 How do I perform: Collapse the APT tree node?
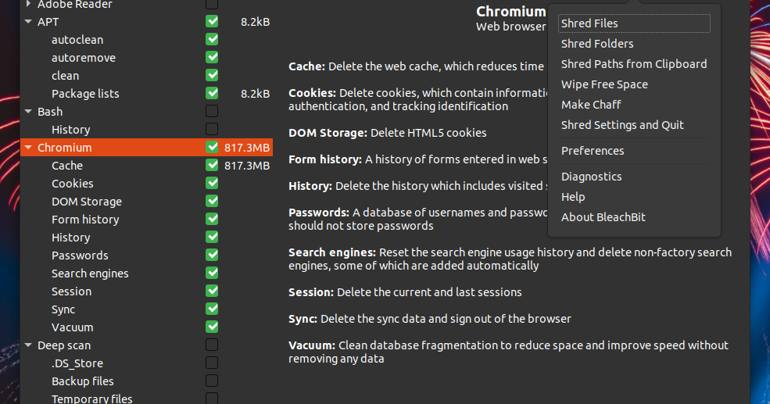tap(28, 22)
